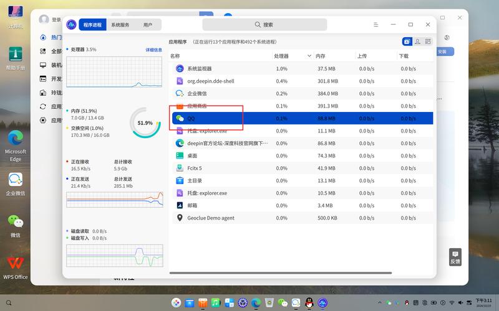The height and width of the screenshot is (311, 499).
Task: Select the deepin forum Edge process icon
Action: (x=180, y=143)
